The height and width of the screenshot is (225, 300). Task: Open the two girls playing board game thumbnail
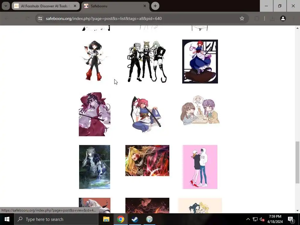pos(200,110)
